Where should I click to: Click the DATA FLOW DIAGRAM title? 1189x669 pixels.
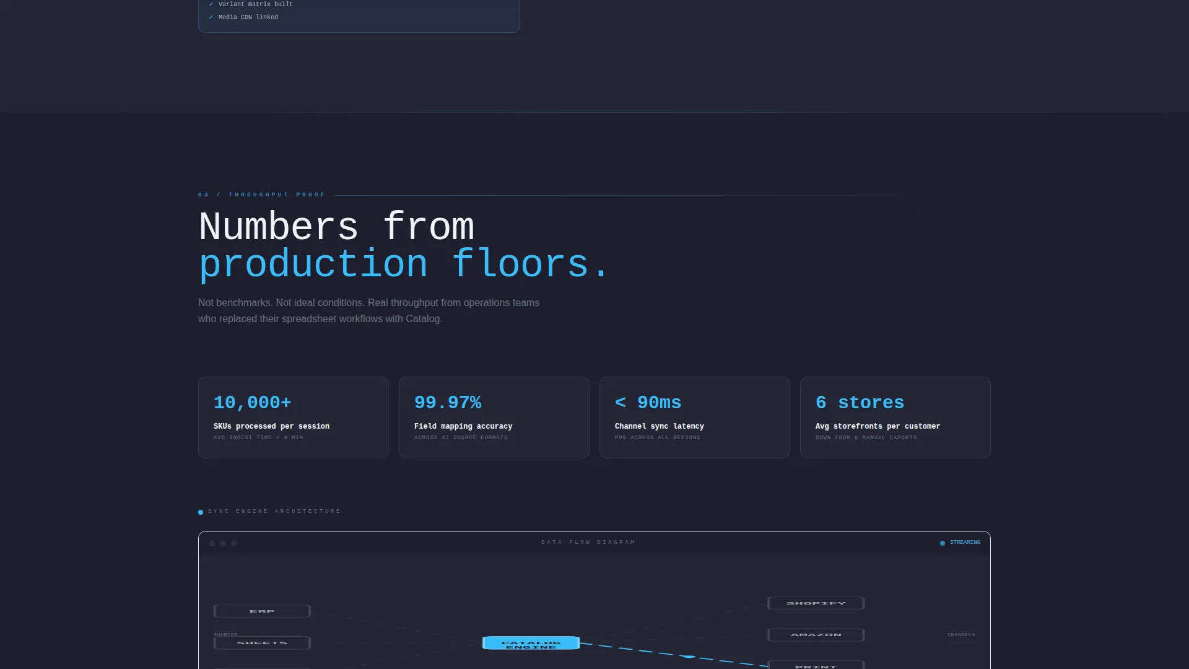coord(588,543)
